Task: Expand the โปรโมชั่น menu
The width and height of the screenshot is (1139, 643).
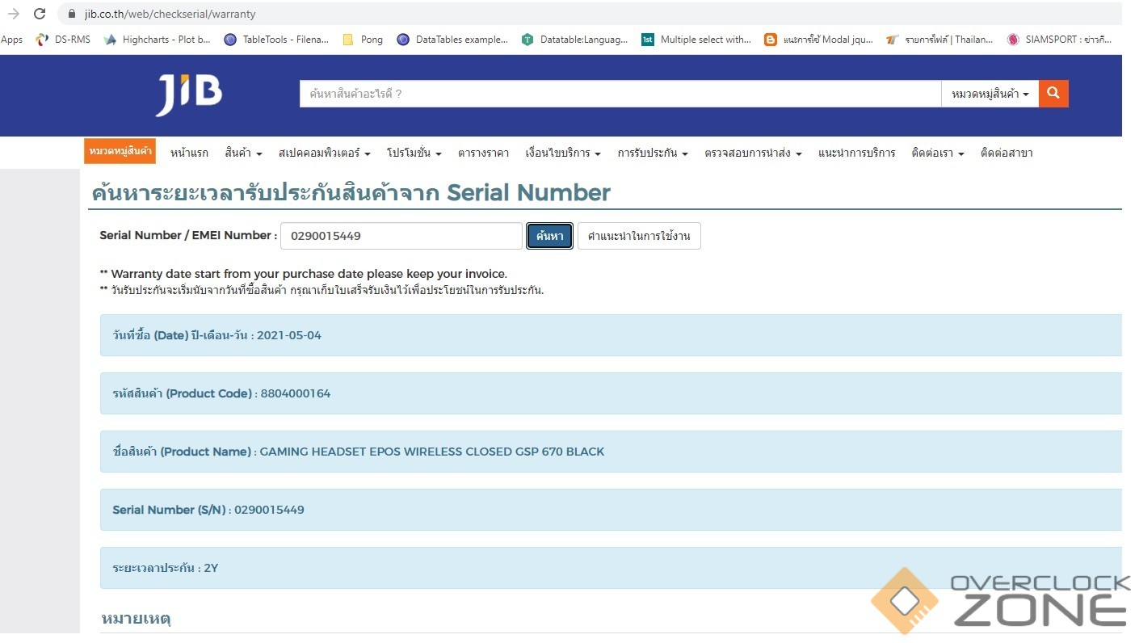Action: [414, 153]
